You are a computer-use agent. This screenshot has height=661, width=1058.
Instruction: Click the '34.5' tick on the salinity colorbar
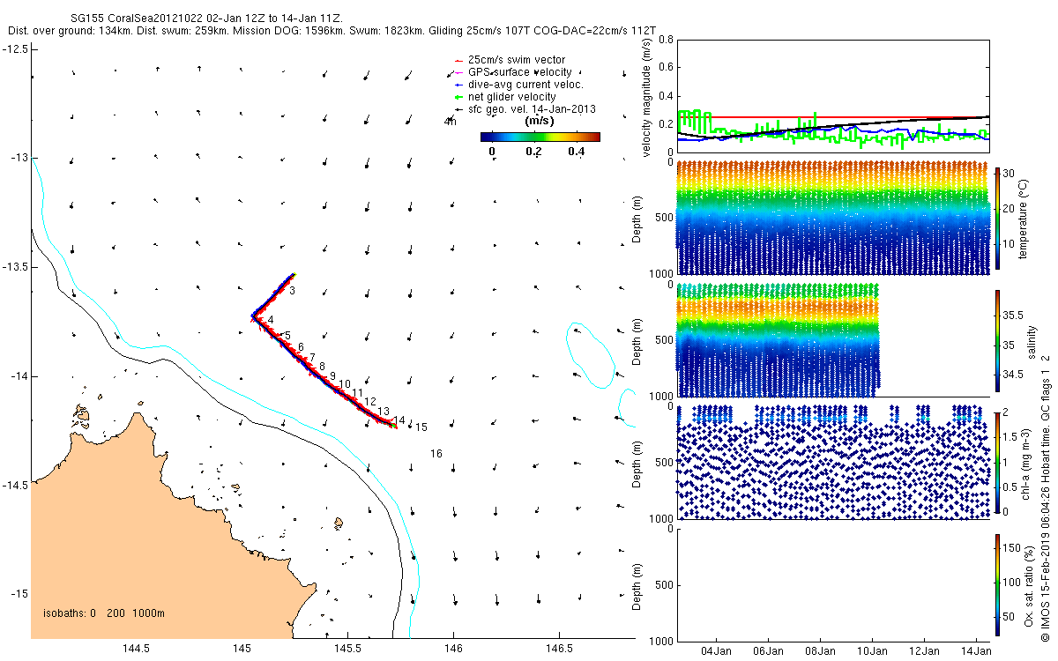(1013, 375)
